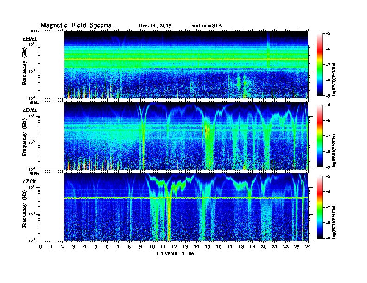Click hour tick label 20 on time axis
The width and height of the screenshot is (367, 283).
click(264, 246)
